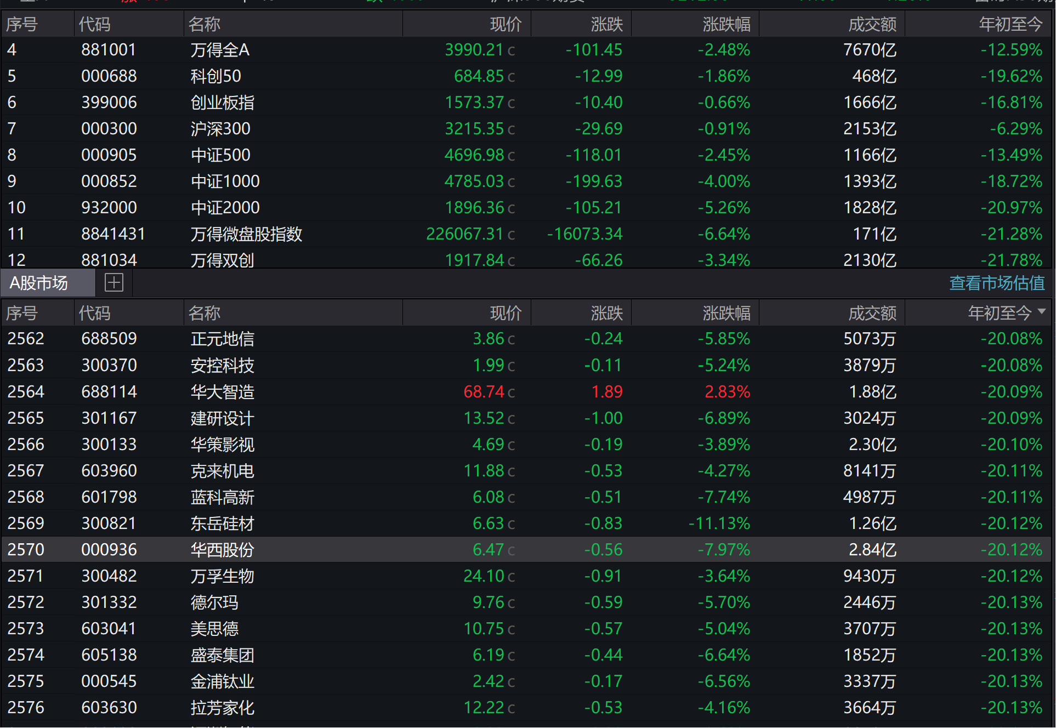Click the 沪深300 index name
This screenshot has height=728, width=1056.
[220, 129]
